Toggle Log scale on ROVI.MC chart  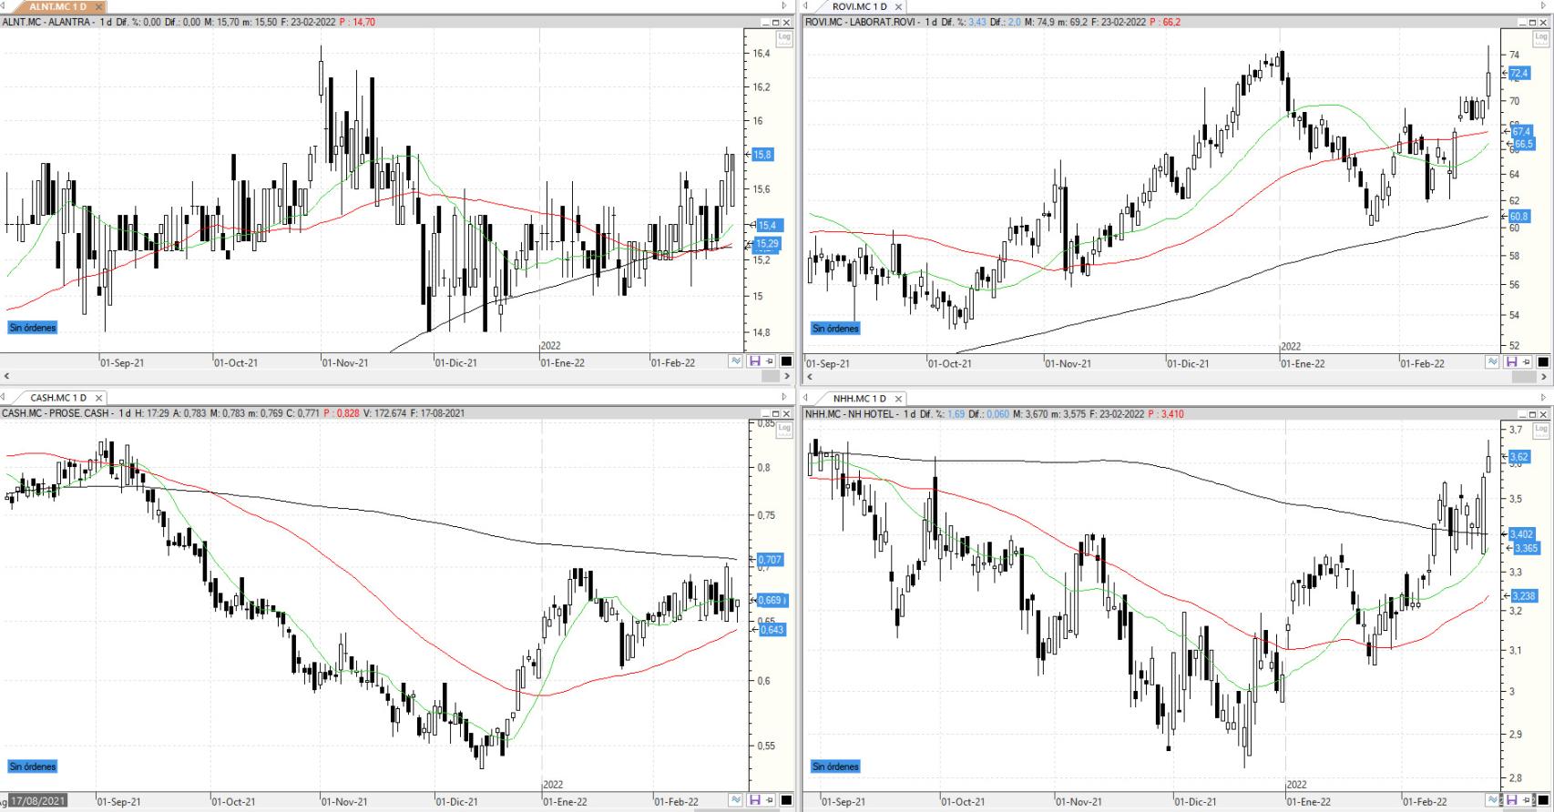(x=1541, y=37)
